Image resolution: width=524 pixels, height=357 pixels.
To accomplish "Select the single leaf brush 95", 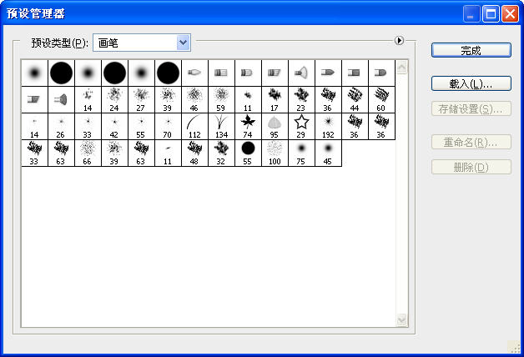I will pyautogui.click(x=275, y=125).
